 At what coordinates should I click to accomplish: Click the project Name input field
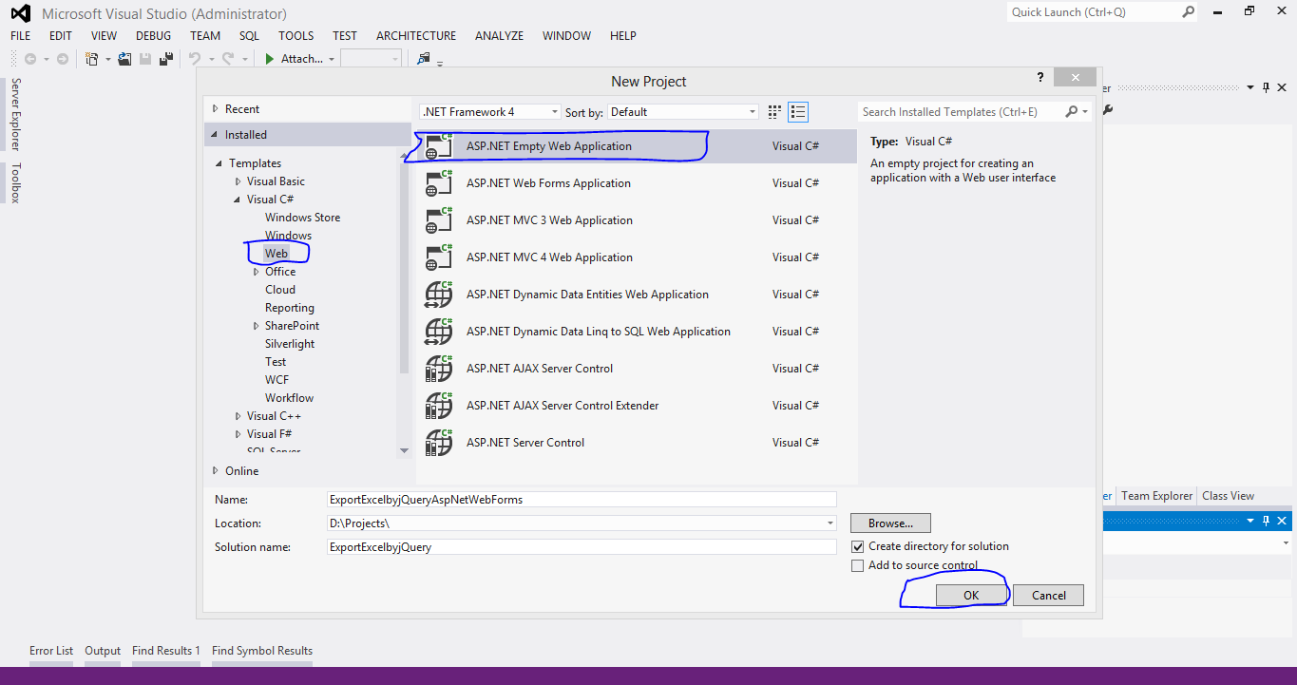point(582,500)
